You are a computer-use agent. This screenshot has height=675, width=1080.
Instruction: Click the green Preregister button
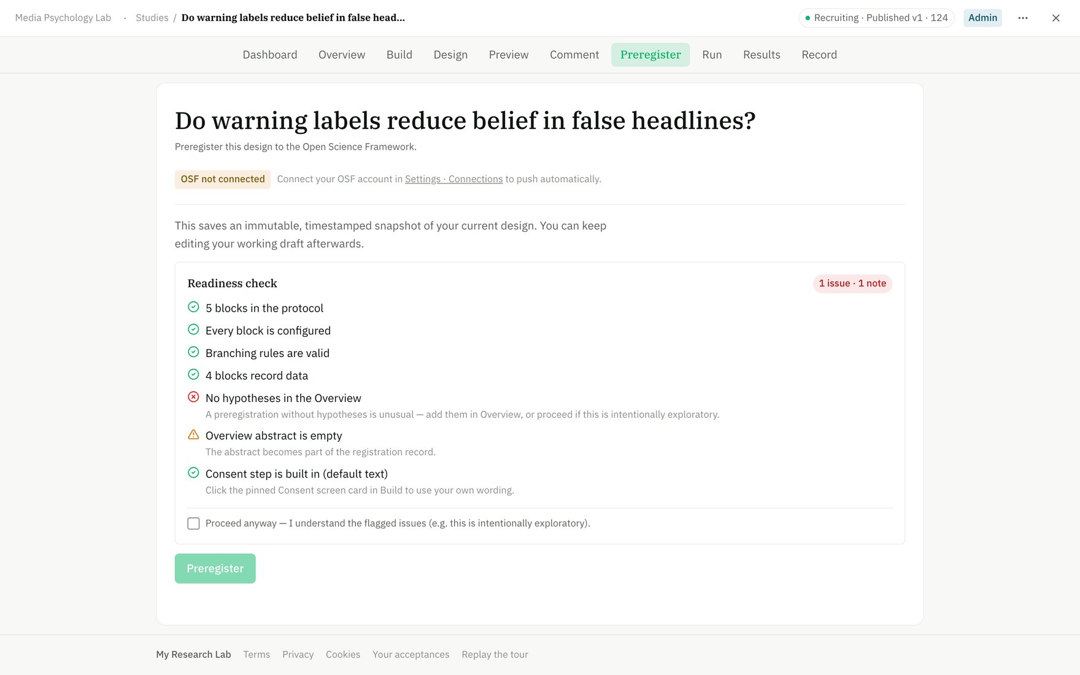coord(215,569)
